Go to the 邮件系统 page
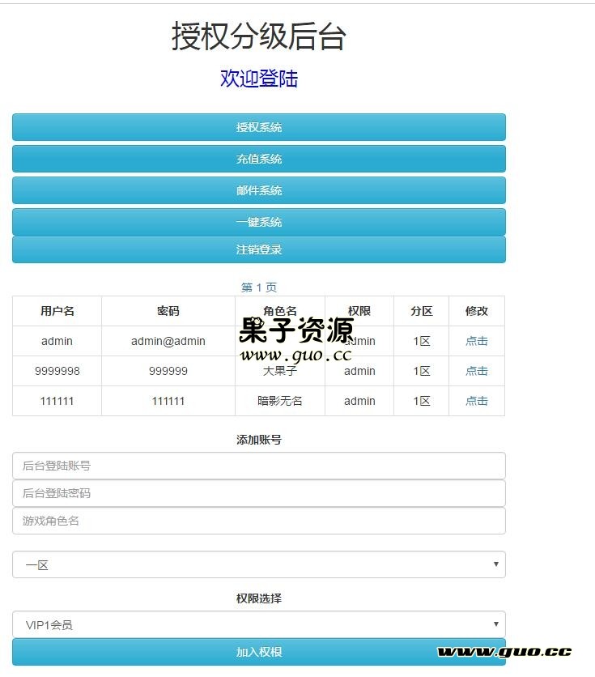 (x=259, y=190)
